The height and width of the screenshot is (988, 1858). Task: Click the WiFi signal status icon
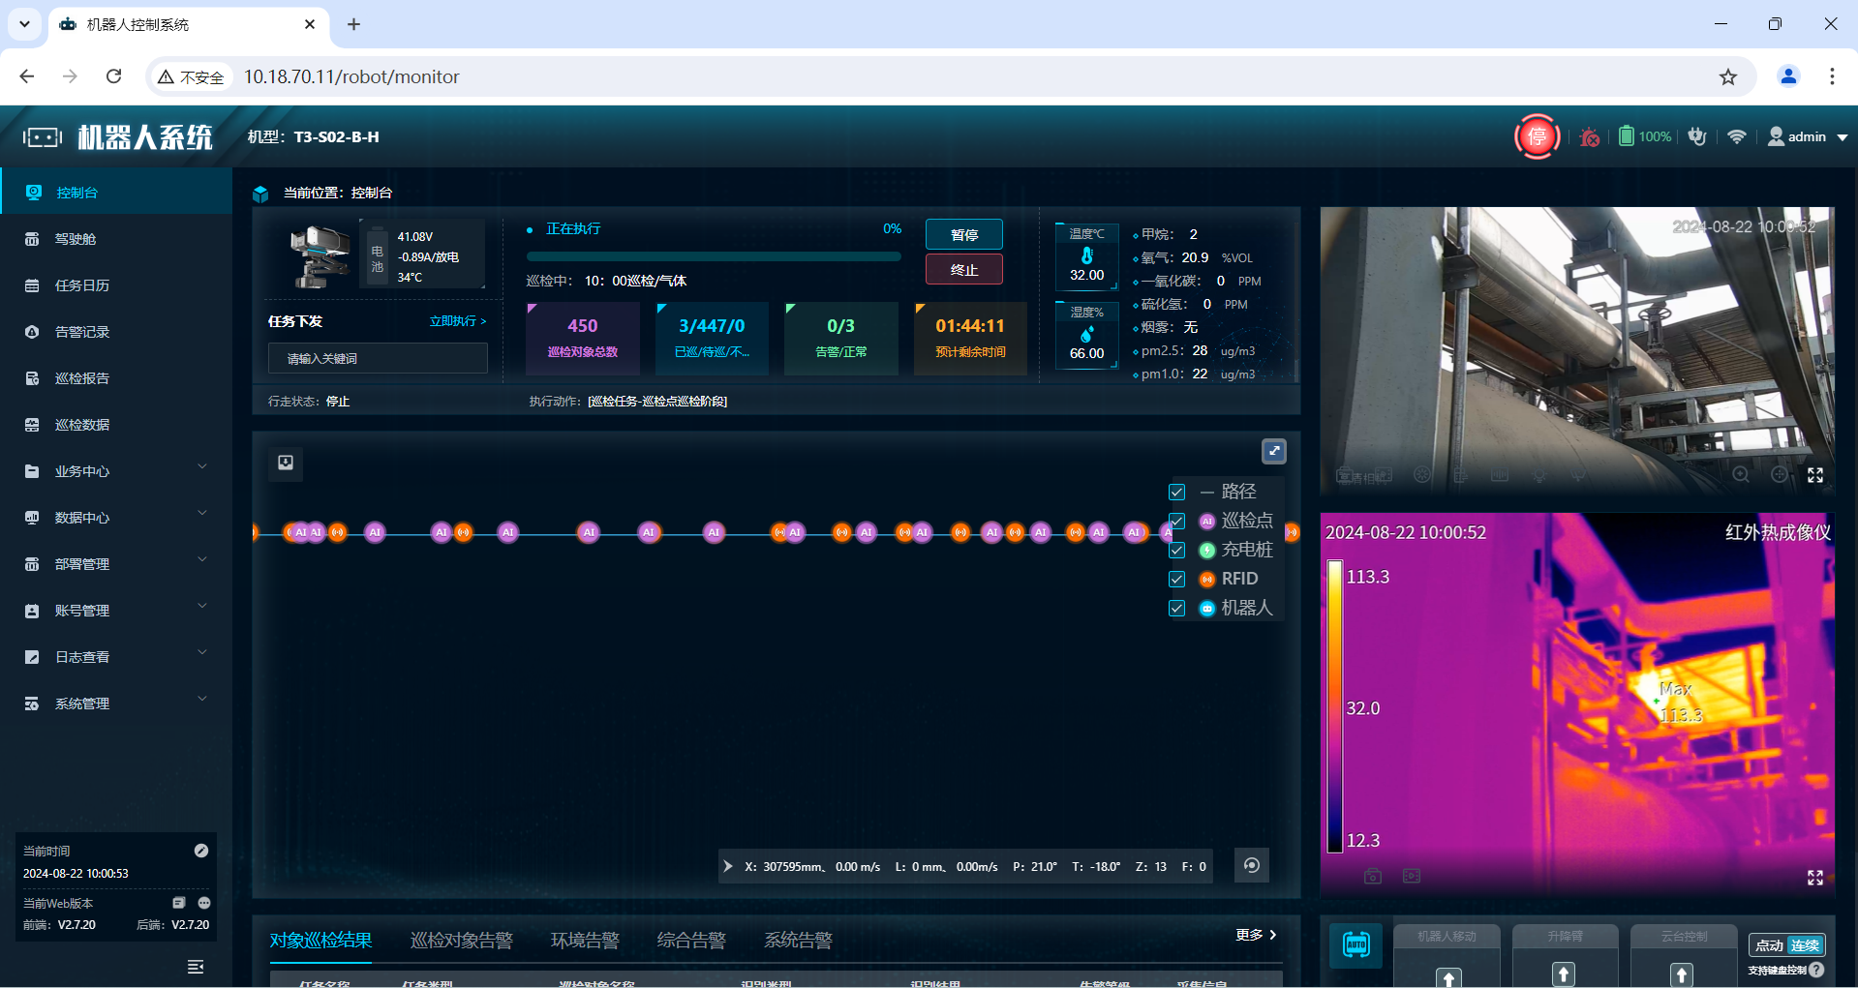(1736, 136)
